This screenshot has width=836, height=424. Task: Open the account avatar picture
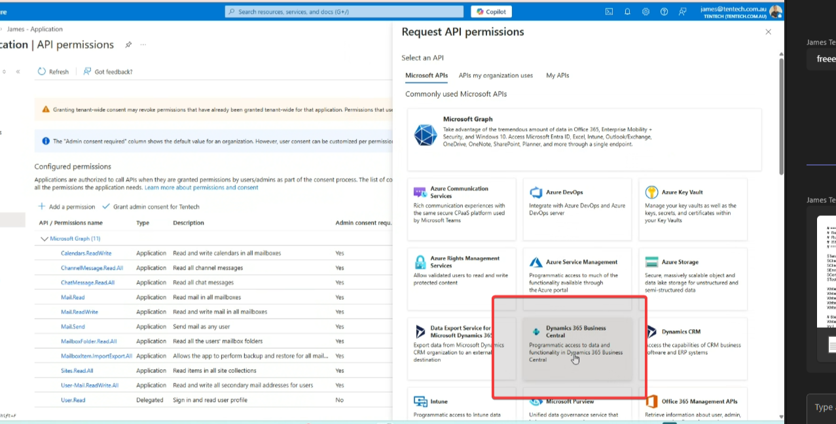pyautogui.click(x=776, y=11)
